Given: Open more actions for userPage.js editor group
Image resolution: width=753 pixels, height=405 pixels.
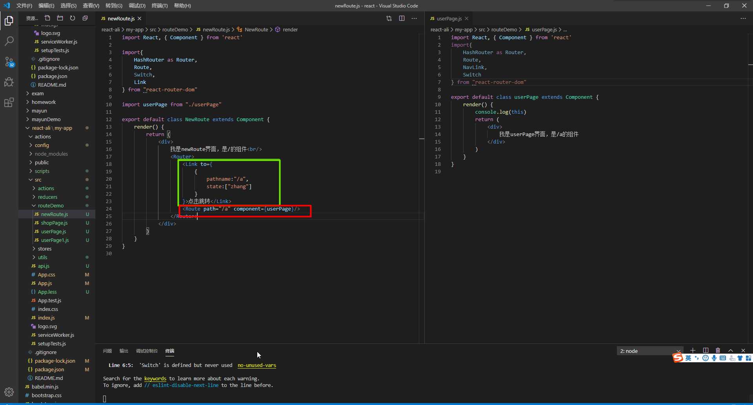Looking at the screenshot, I should 743,18.
